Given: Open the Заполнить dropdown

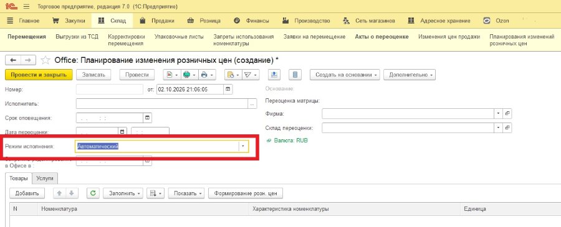Looking at the screenshot, I should [123, 193].
